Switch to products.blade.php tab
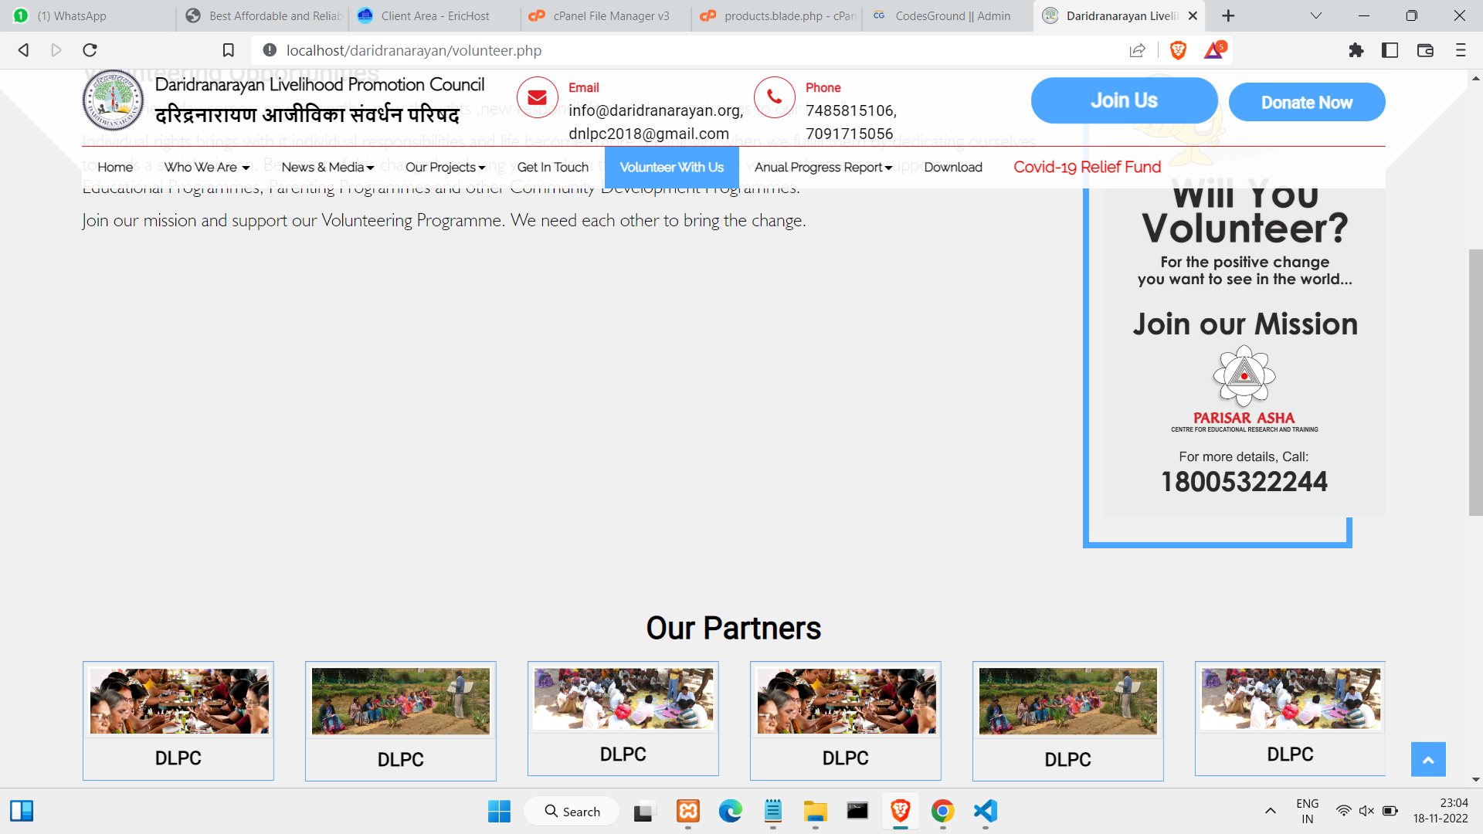The width and height of the screenshot is (1483, 834). pos(779,15)
